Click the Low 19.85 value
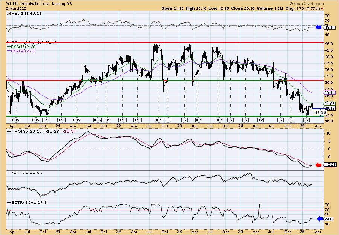This screenshot has height=235, width=339. (x=218, y=8)
